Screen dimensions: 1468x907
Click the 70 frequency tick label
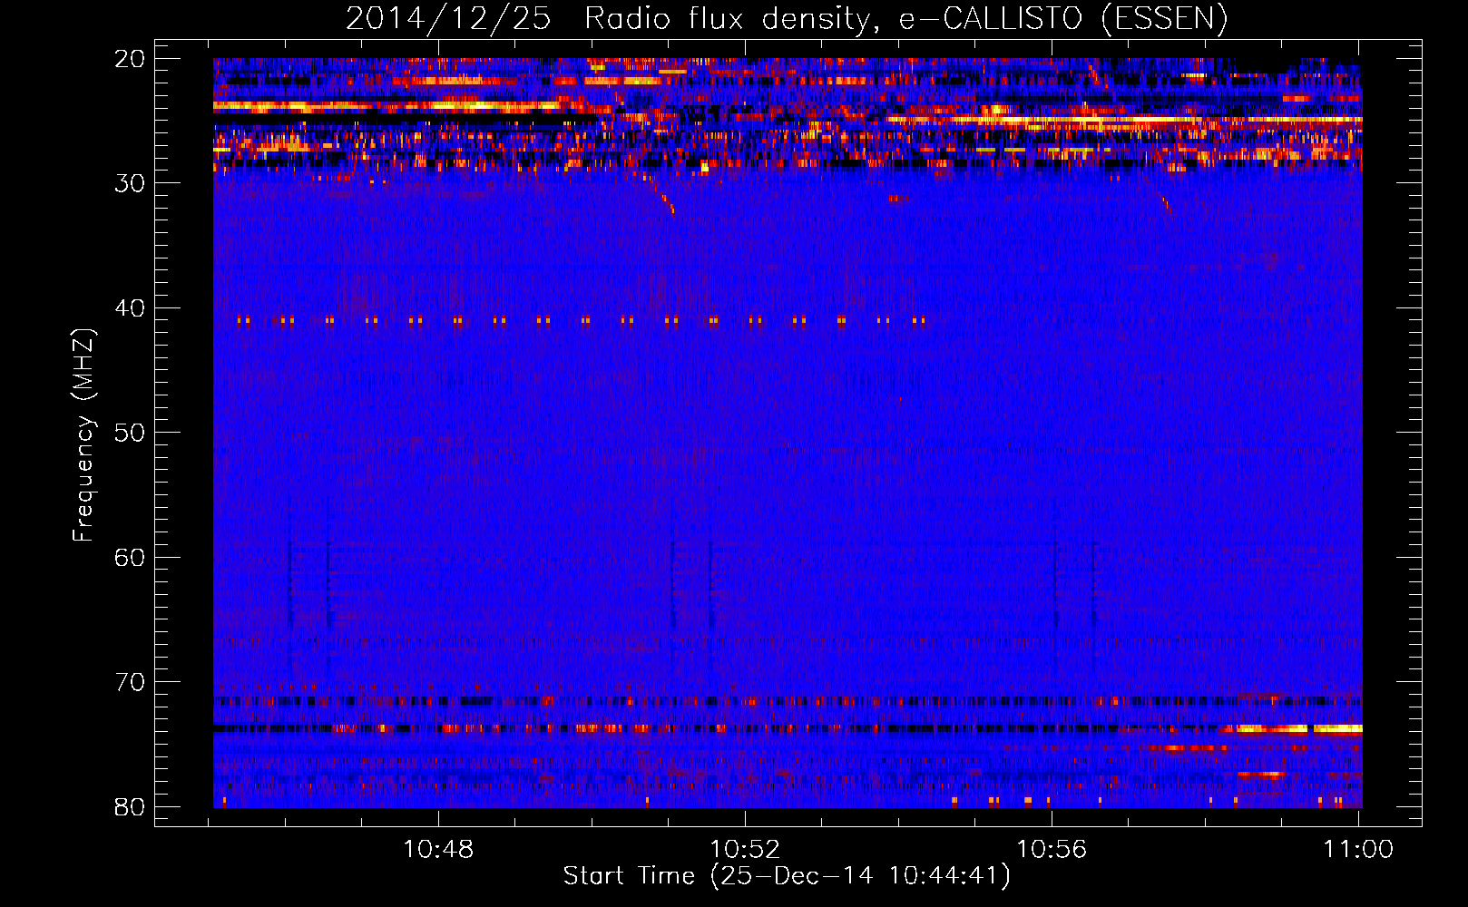tap(131, 682)
